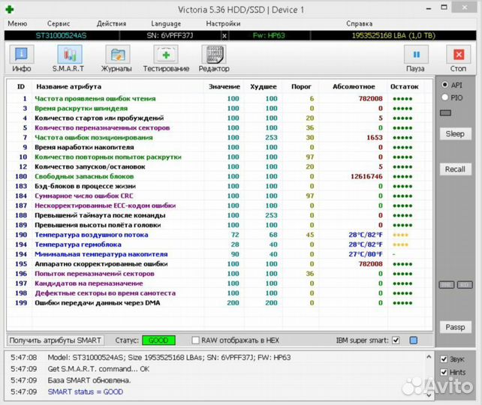
Task: Select row Аппаратно скорректированные ошибки
Action: coord(219,264)
